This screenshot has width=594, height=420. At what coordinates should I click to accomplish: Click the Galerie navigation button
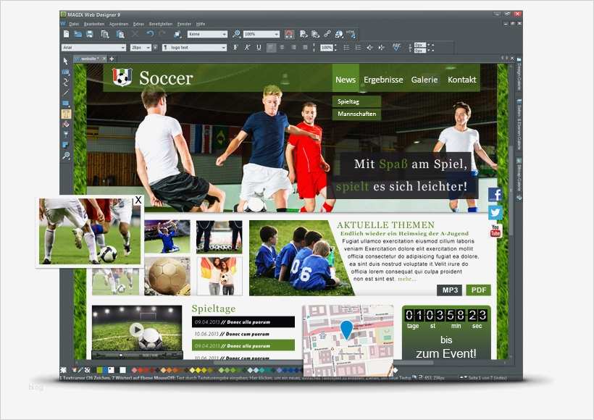[424, 80]
